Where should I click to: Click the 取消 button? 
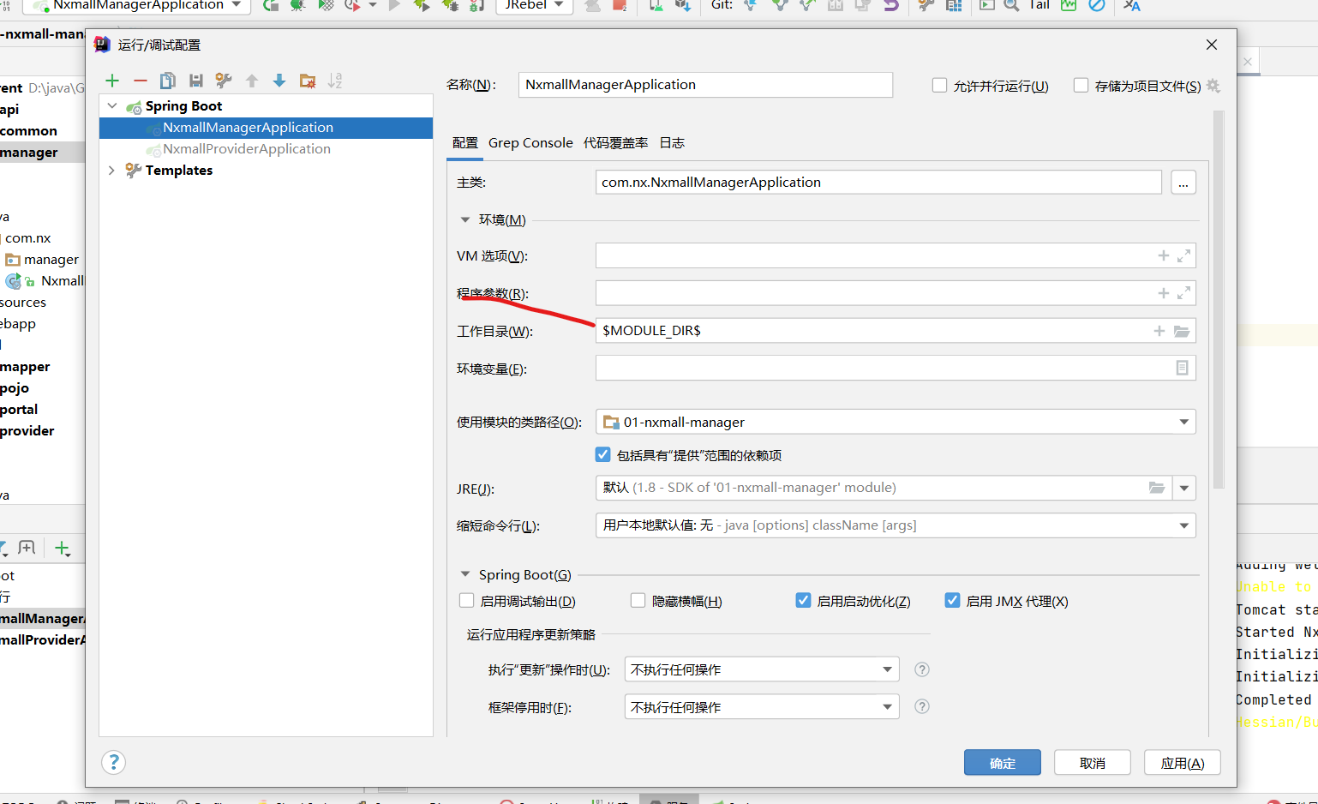tap(1093, 763)
